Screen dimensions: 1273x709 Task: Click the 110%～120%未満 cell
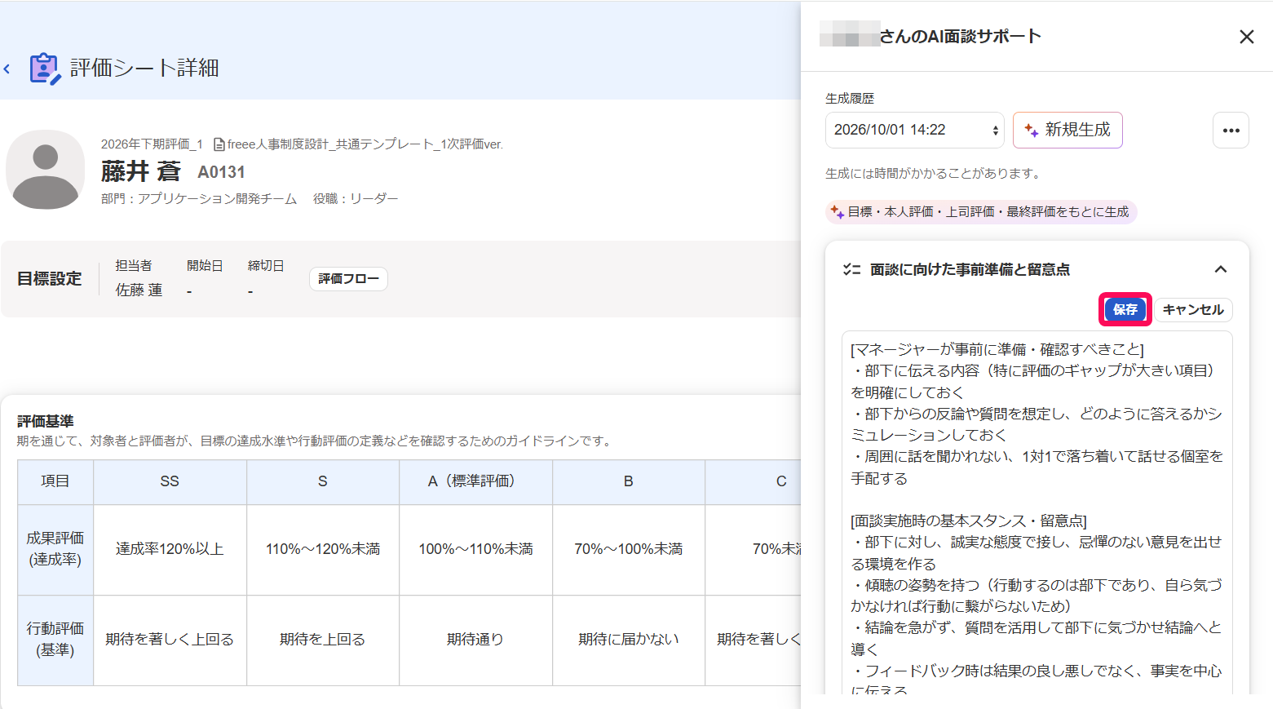pyautogui.click(x=323, y=549)
